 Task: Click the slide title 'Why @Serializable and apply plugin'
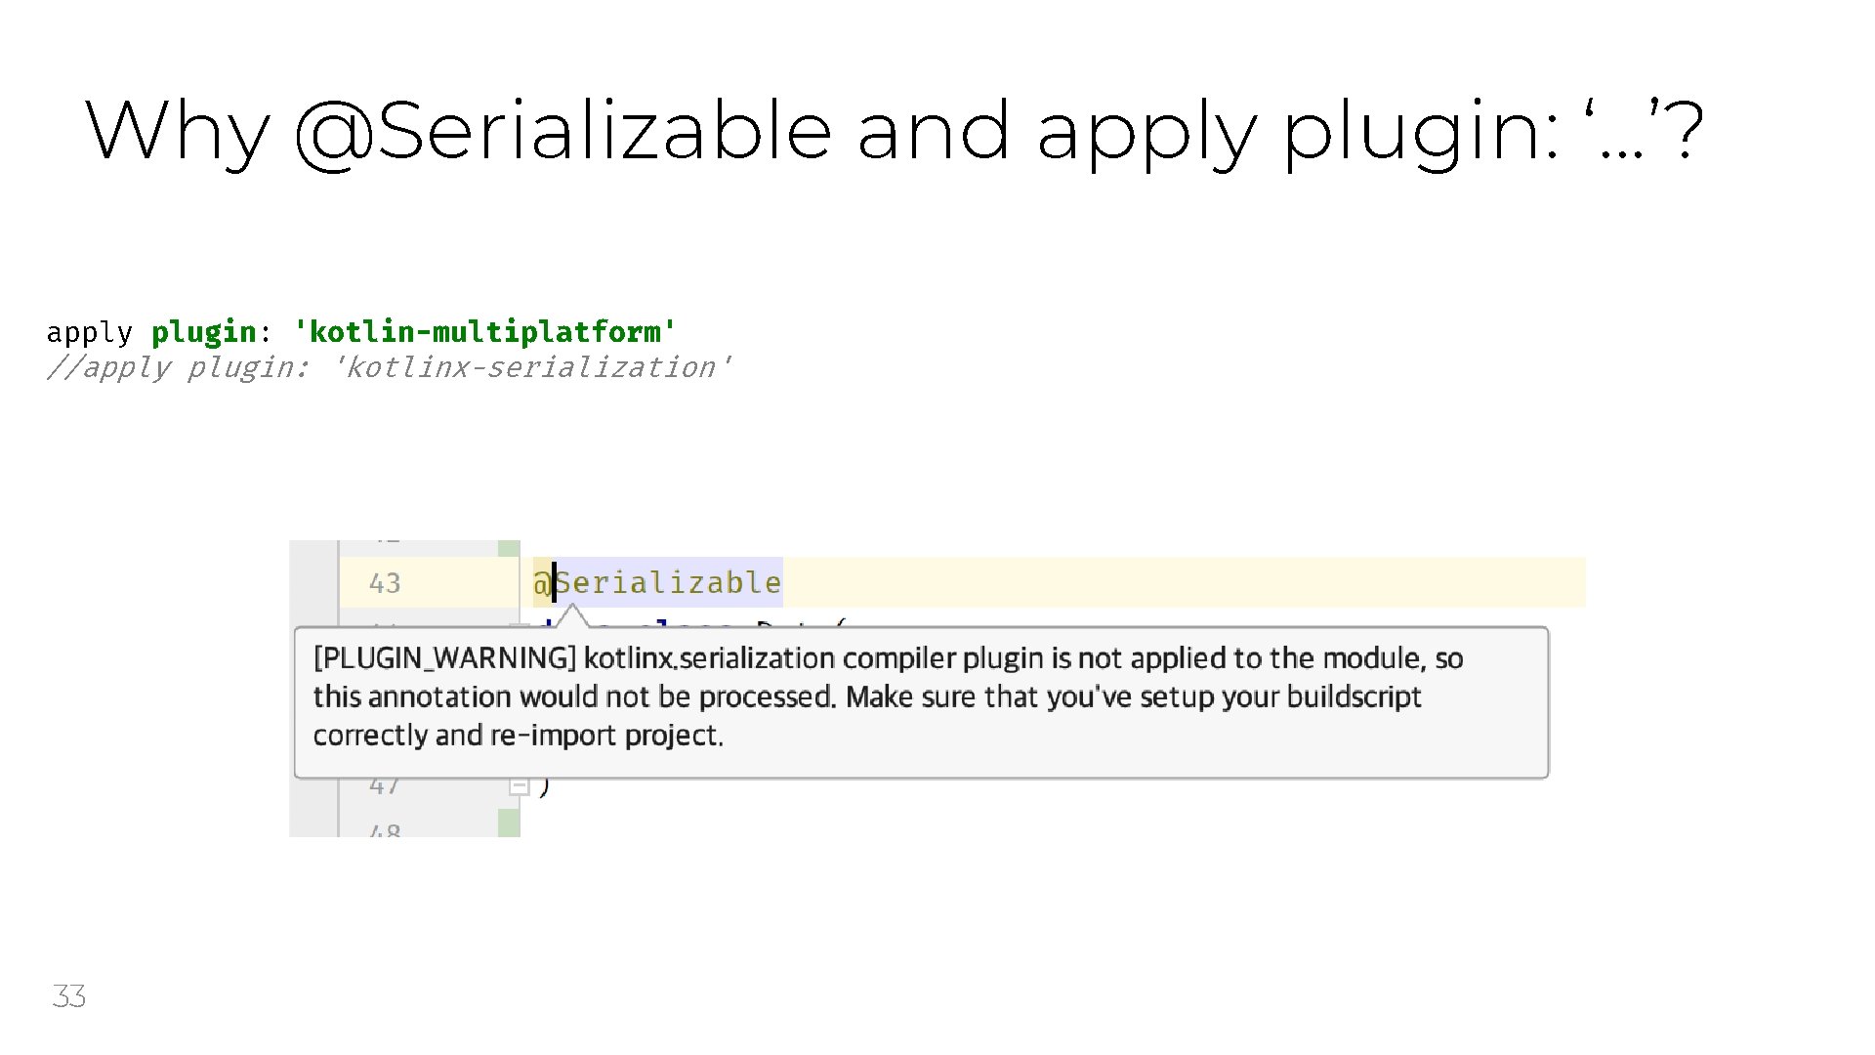(x=894, y=130)
